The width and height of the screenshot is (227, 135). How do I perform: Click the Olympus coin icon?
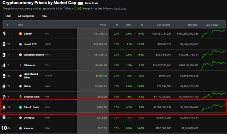tap(20, 118)
